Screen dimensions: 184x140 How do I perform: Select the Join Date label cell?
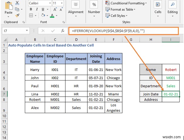[151, 94]
